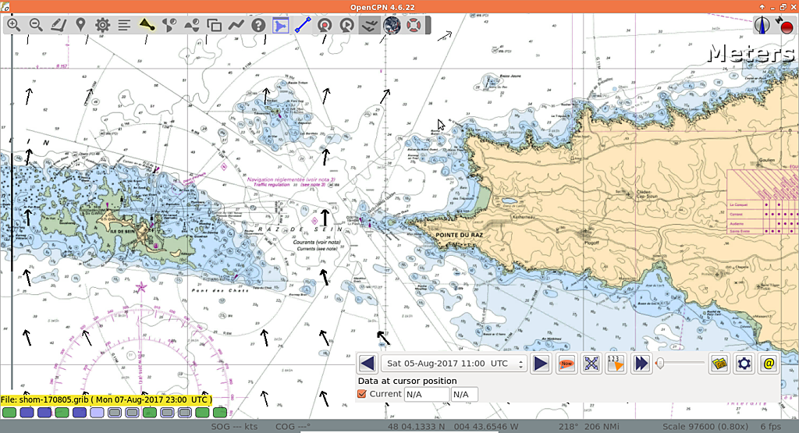Image resolution: width=799 pixels, height=433 pixels.
Task: Zoom chart to GRIB file center
Action: click(591, 364)
